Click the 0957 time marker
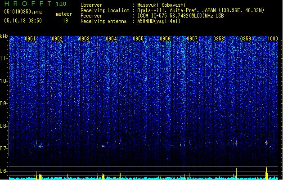This screenshot has width=283, height=180. click(192, 39)
